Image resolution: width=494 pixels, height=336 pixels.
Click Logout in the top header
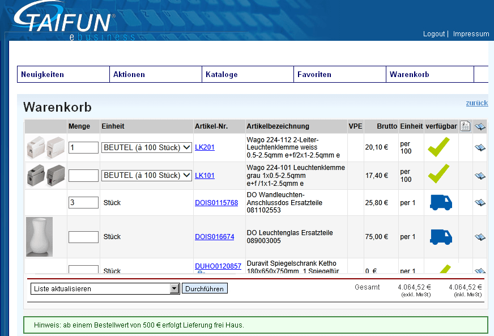[x=433, y=34]
